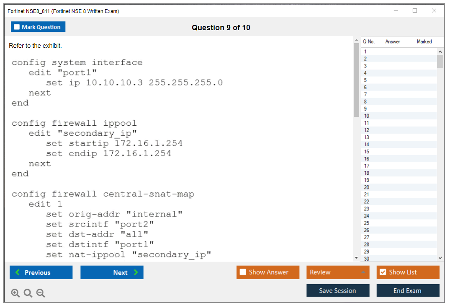Click the reset zoom magnifier icon
The width and height of the screenshot is (450, 308).
[x=28, y=293]
